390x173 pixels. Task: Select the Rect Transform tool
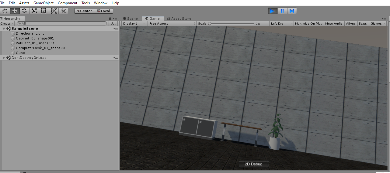(44, 11)
